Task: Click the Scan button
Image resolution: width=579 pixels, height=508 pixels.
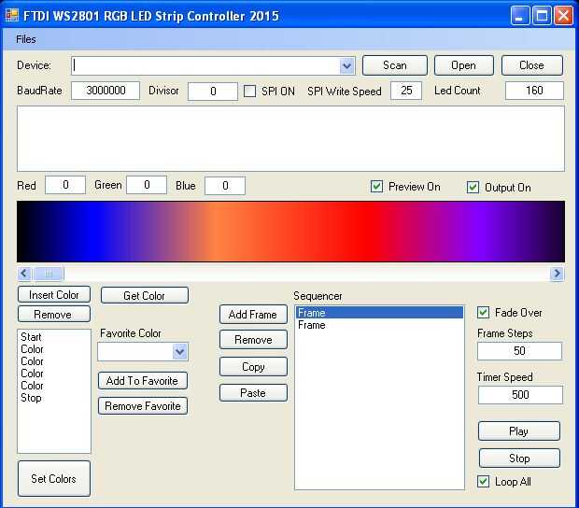Action: (x=395, y=65)
